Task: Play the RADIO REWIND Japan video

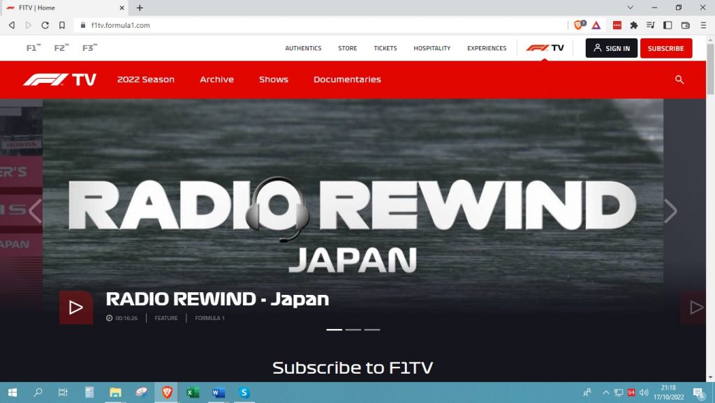Action: pyautogui.click(x=76, y=306)
